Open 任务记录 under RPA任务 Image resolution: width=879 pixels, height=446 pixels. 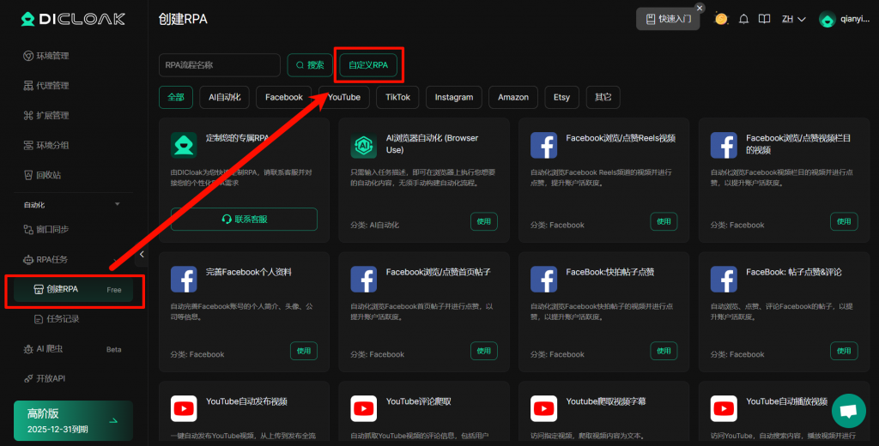coord(63,319)
